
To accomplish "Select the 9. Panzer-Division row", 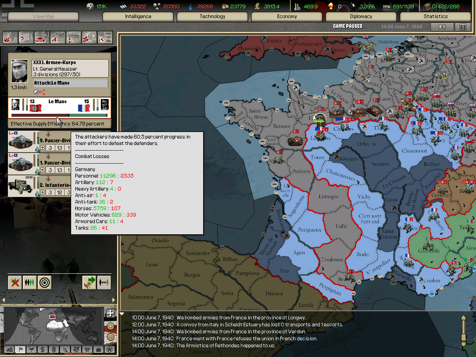I will (x=40, y=141).
